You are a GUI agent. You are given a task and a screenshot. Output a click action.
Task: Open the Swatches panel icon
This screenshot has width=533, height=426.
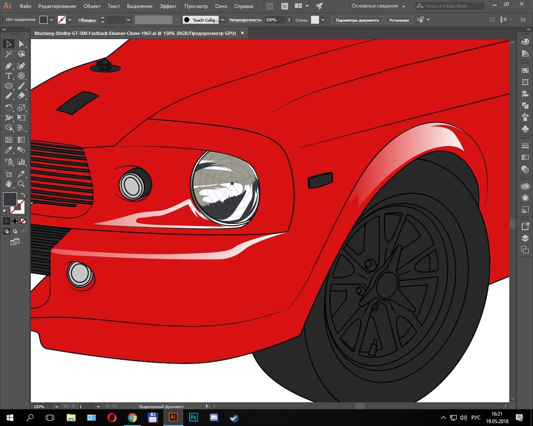coord(525,70)
